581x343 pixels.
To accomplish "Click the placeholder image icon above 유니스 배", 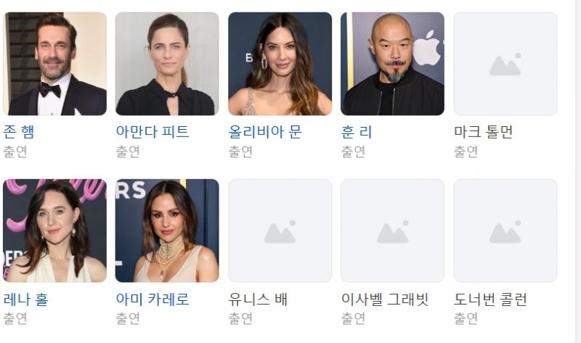I will pyautogui.click(x=280, y=231).
